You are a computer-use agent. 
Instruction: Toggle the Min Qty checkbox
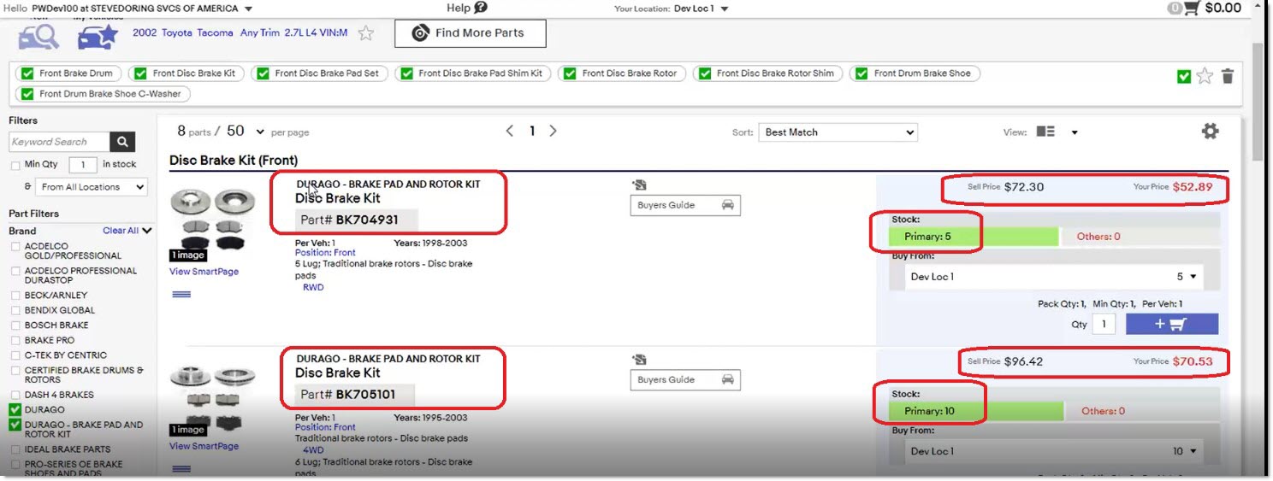[15, 165]
